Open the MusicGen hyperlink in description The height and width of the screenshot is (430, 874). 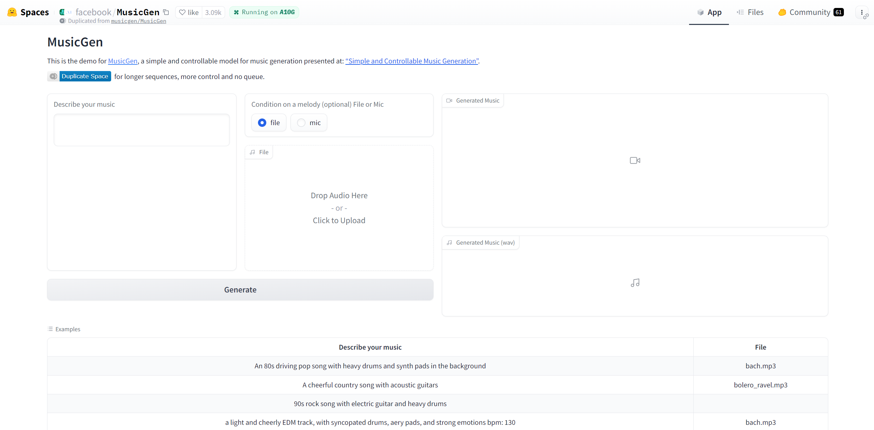pyautogui.click(x=123, y=61)
